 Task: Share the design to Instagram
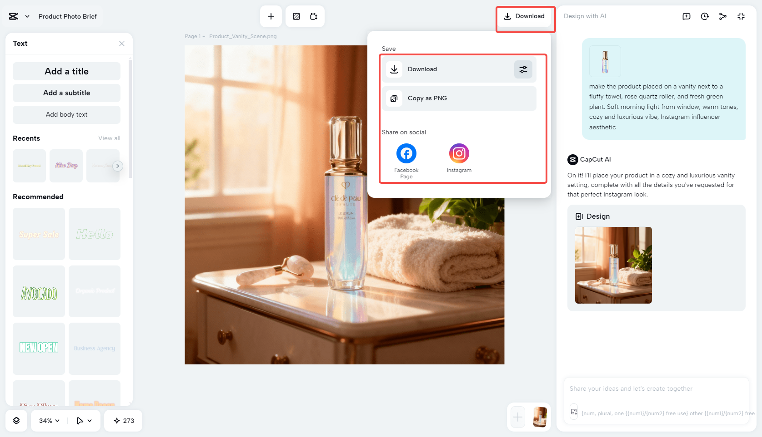click(x=459, y=153)
